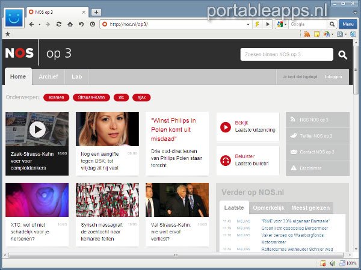
Task: Go back with the back arrow
Action: [31, 24]
